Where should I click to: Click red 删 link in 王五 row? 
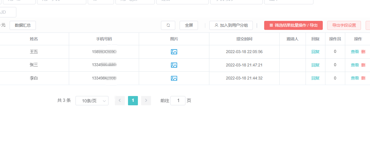coord(363,52)
